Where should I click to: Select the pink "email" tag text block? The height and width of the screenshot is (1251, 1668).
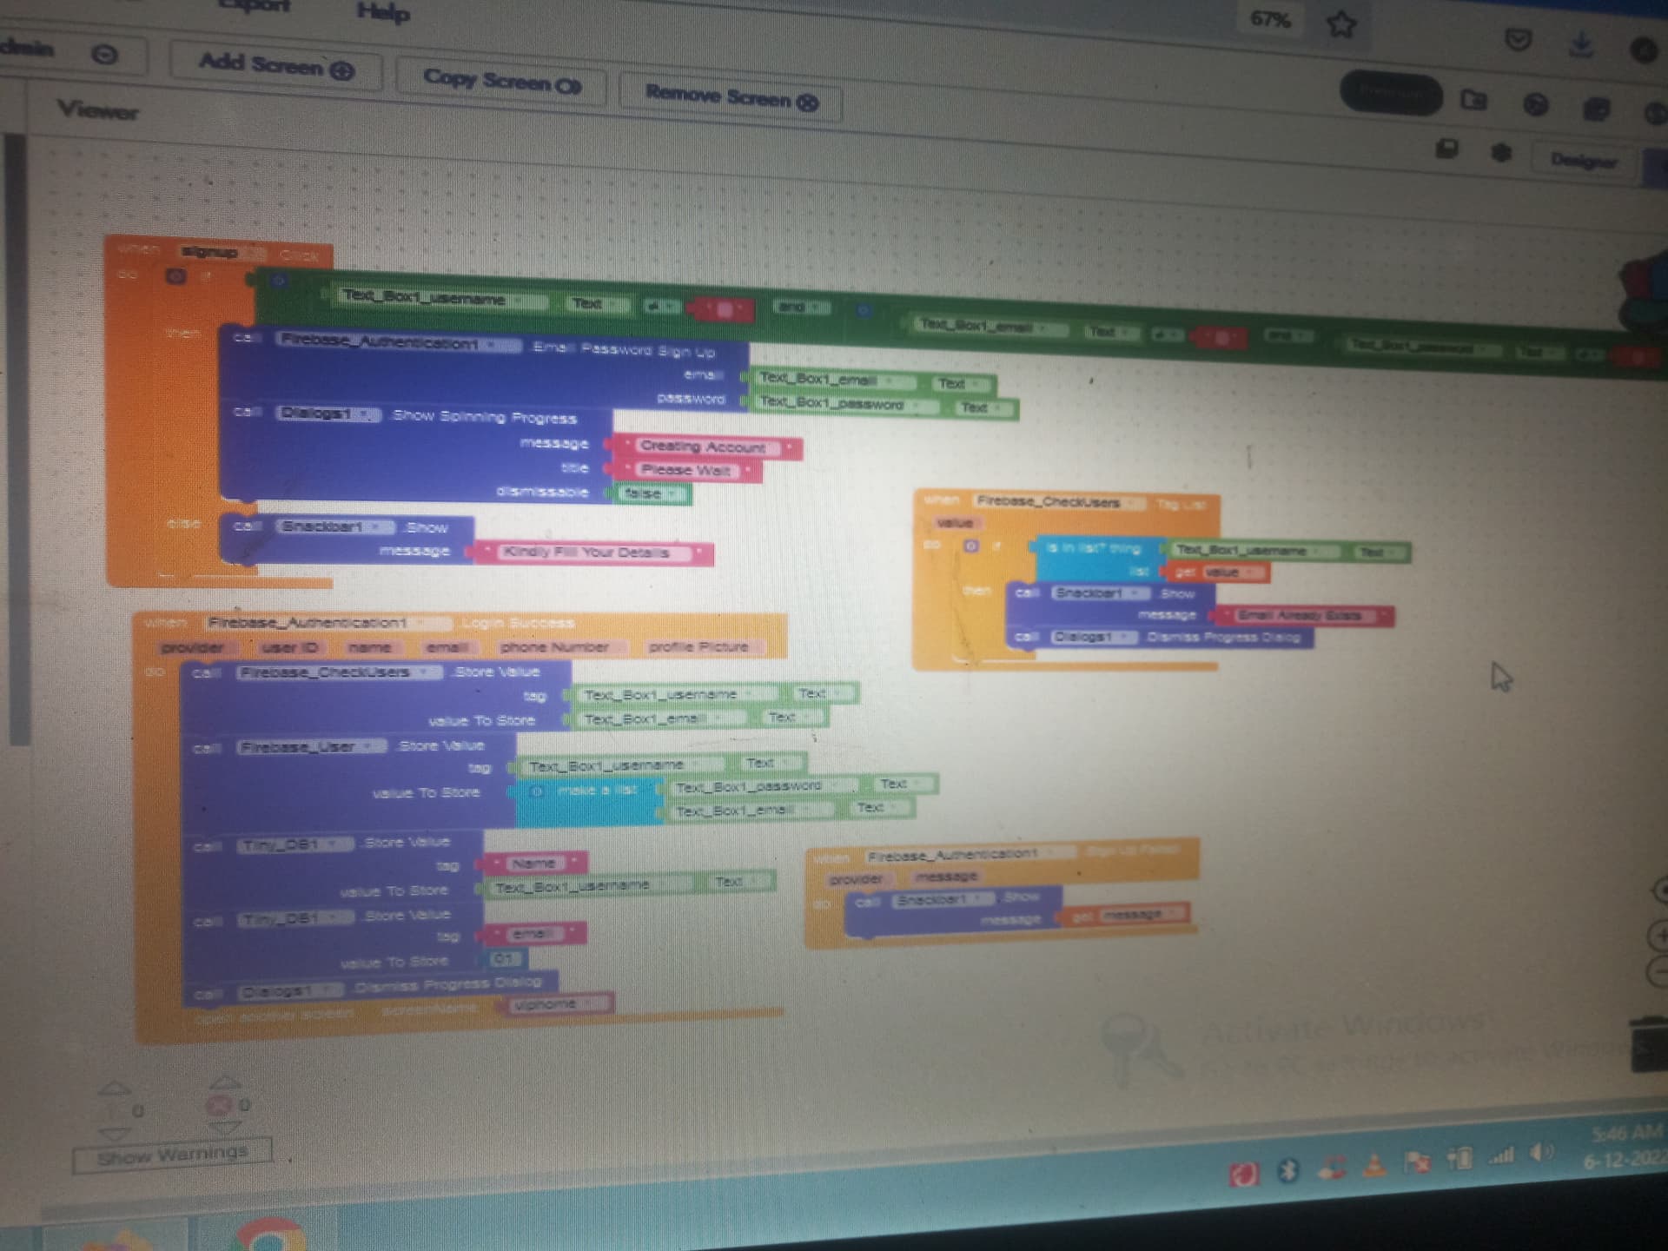coord(534,934)
